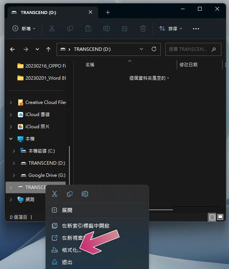Viewport: 229px width, 269px height.
Task: Sort by the 修改日期 column header
Action: pos(188,64)
